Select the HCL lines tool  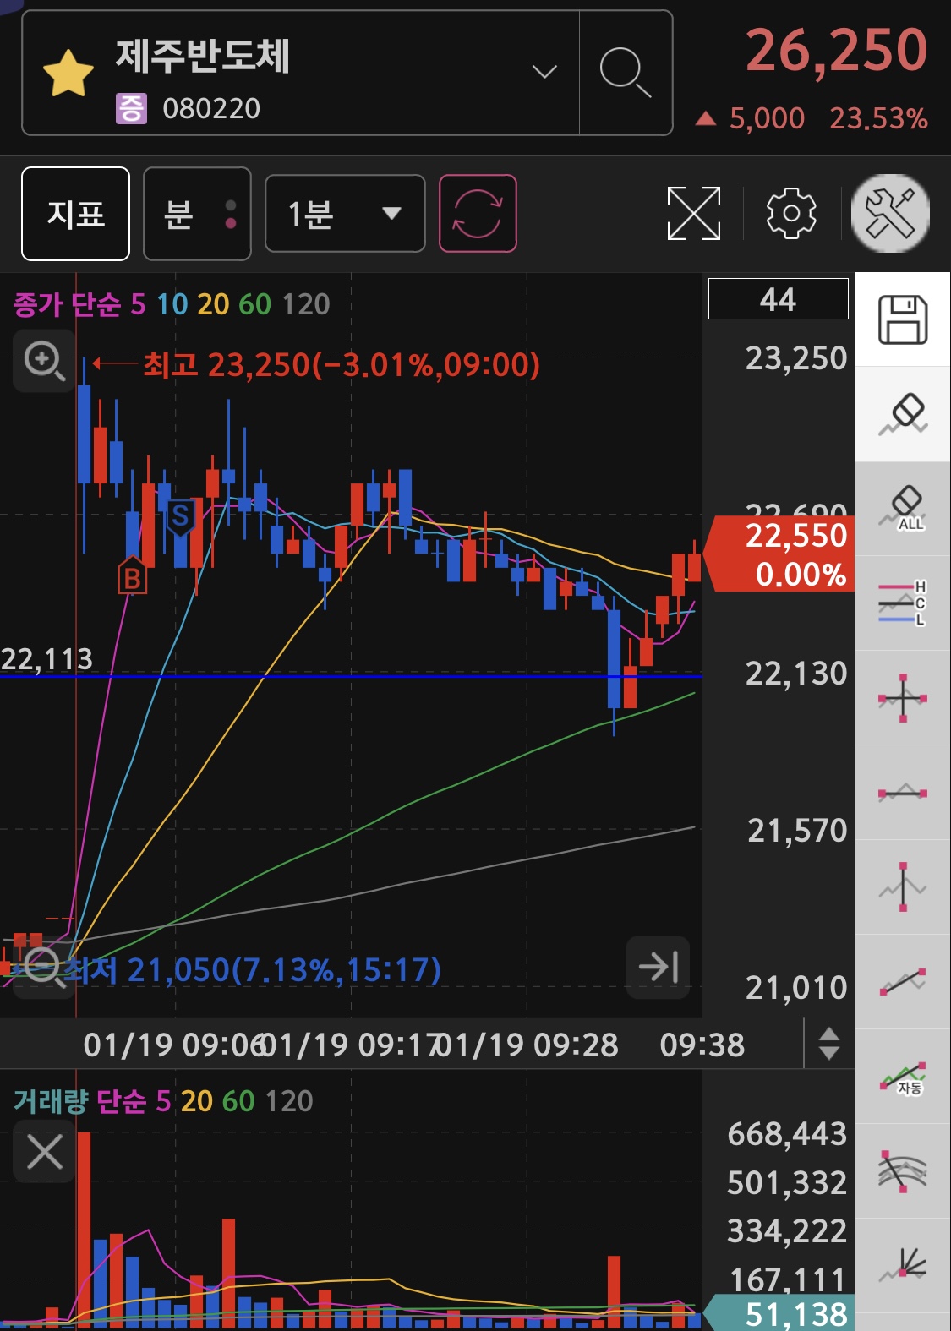[903, 603]
